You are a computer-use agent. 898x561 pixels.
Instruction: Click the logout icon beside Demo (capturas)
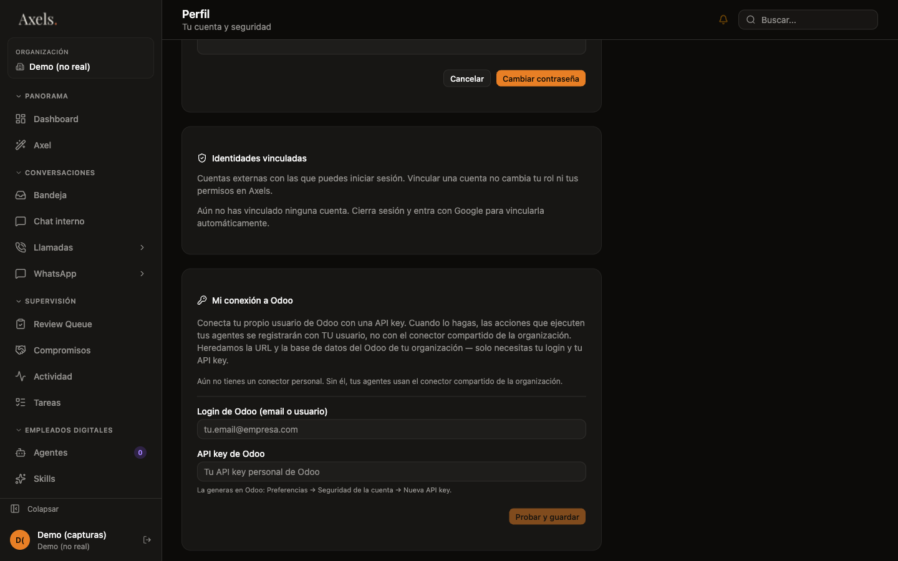[x=147, y=540]
